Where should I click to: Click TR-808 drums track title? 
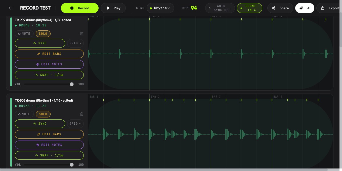coord(44,101)
